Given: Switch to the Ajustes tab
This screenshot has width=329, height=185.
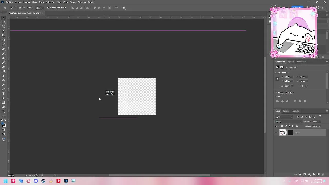Looking at the screenshot, I should tap(291, 62).
